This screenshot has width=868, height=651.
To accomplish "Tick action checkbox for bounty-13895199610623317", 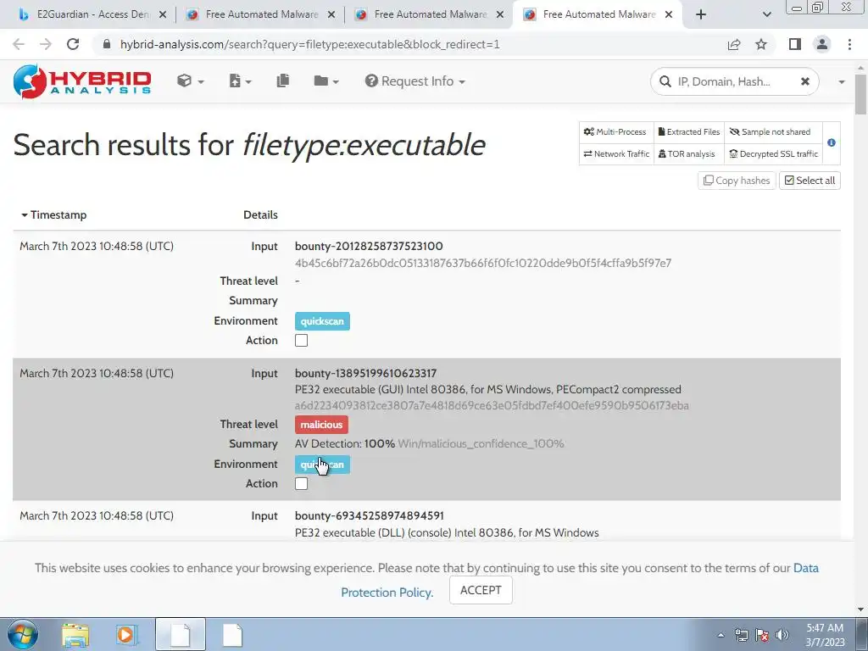I will pos(301,484).
